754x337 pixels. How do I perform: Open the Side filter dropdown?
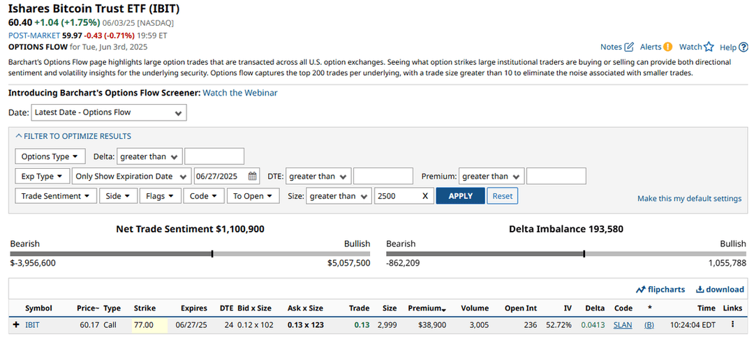[x=117, y=196]
